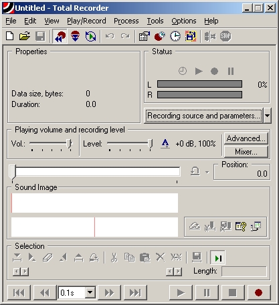This screenshot has width=279, height=305.
Task: Click the Paste icon in Selection
Action: 145,258
